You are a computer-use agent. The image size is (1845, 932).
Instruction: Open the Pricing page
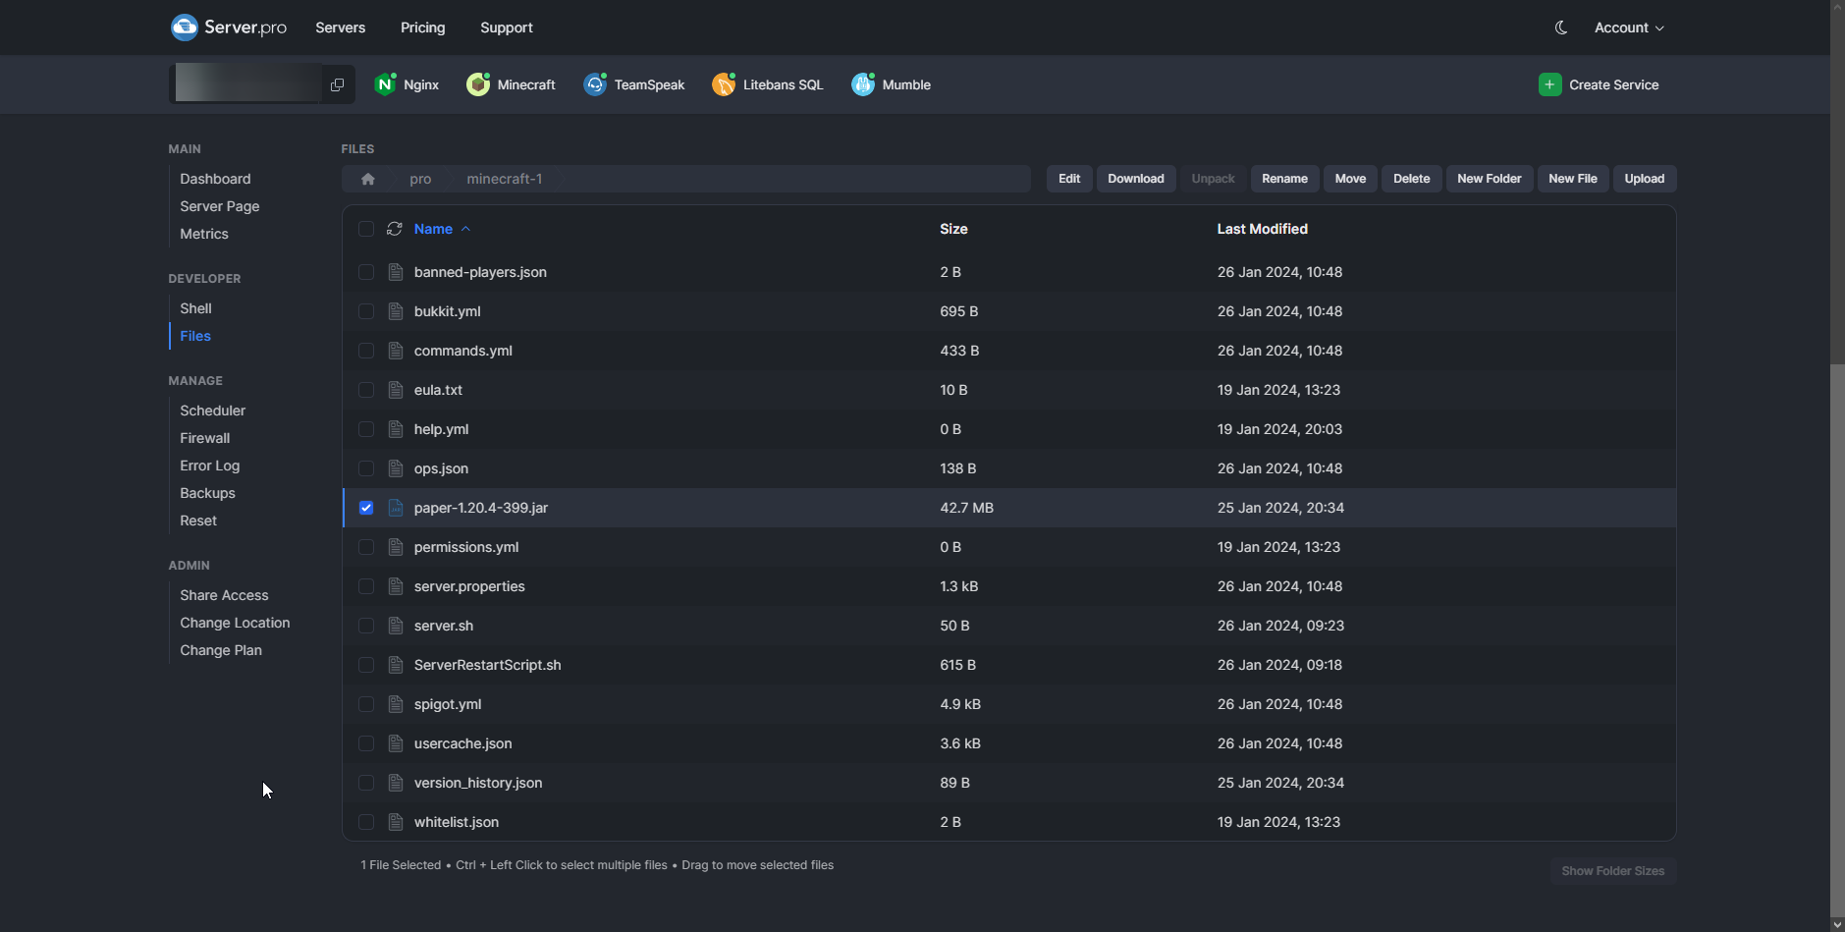coord(422,27)
